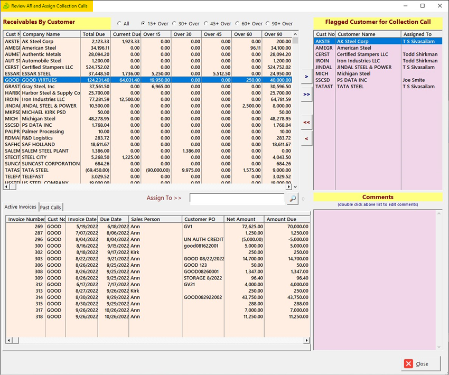
Task: Select ESSAR STEEL customer row
Action: pyautogui.click(x=148, y=73)
